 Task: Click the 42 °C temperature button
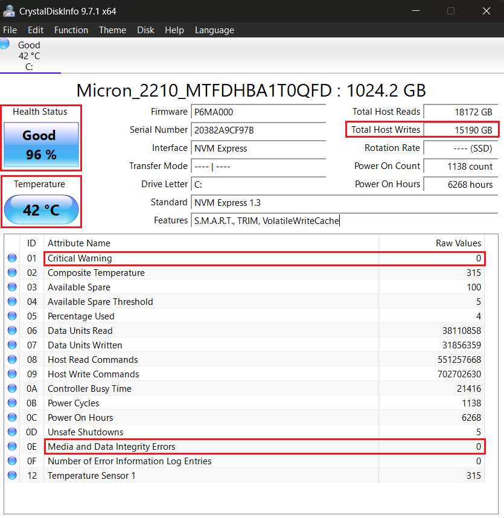coord(41,210)
